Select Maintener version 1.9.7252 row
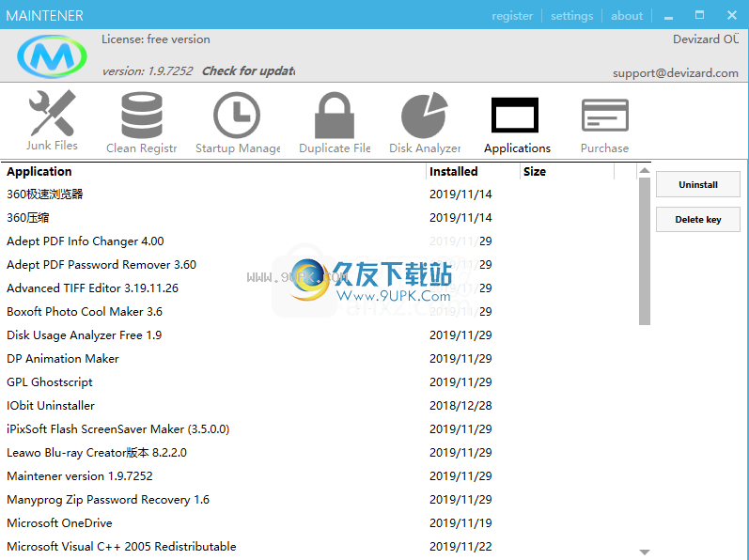The image size is (749, 560). click(x=320, y=476)
